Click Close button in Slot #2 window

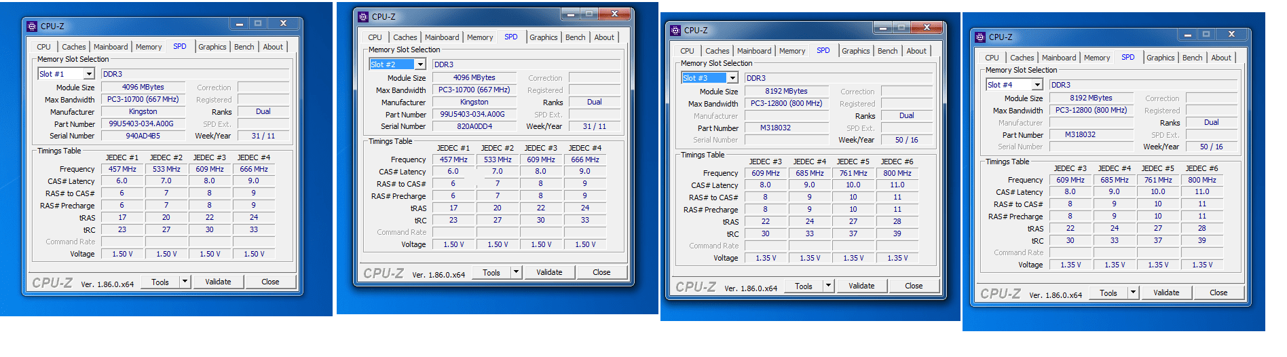point(601,272)
